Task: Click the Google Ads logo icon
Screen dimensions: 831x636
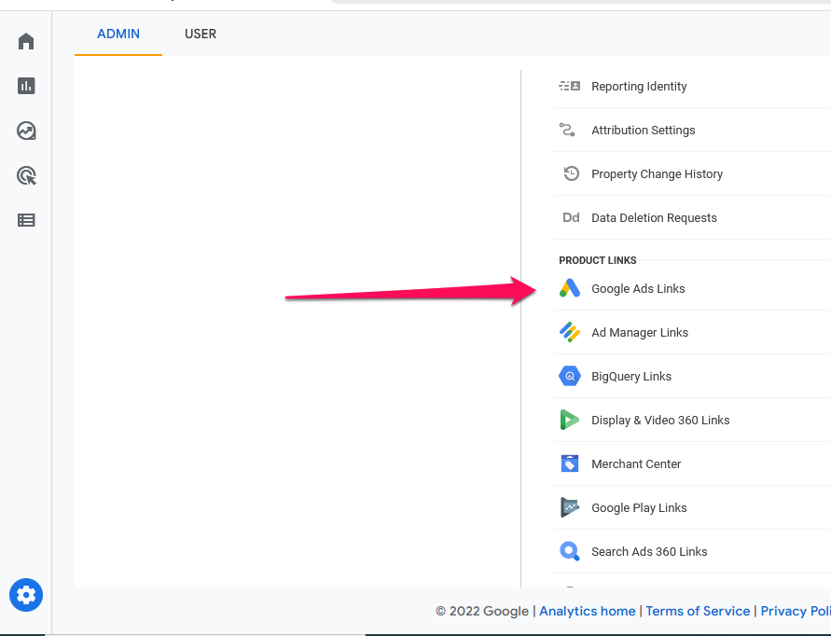Action: pyautogui.click(x=569, y=289)
